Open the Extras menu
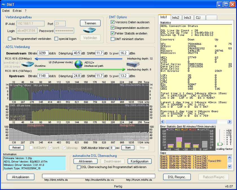This screenshot has width=237, height=190. point(17,11)
